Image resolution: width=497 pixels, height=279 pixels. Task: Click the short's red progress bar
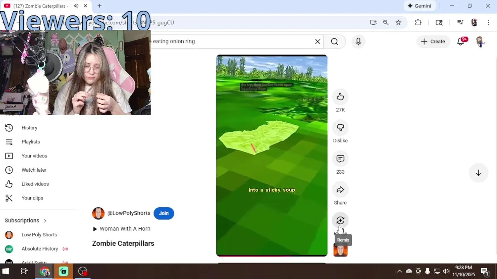coord(272,255)
